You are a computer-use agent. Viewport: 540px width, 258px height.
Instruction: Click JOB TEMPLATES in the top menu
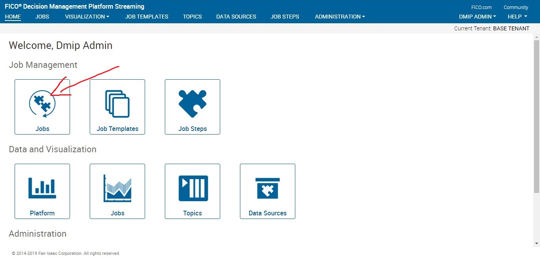pyautogui.click(x=146, y=17)
